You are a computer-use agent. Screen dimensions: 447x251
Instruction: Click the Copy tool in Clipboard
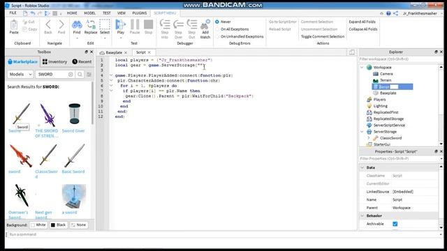(x=29, y=29)
